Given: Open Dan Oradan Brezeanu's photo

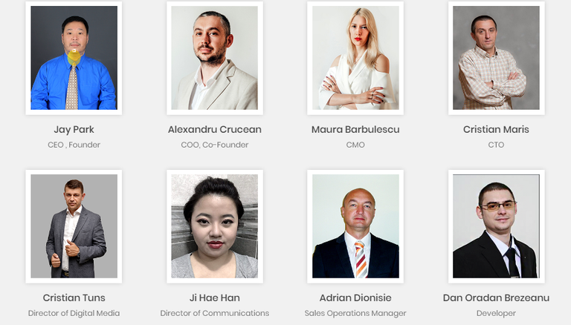Looking at the screenshot, I should point(496,226).
